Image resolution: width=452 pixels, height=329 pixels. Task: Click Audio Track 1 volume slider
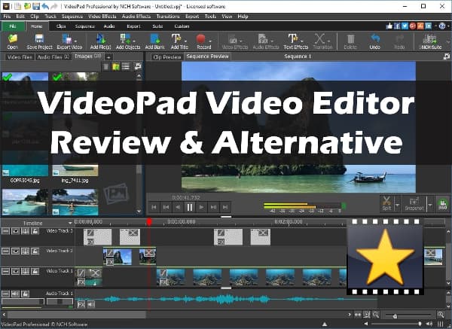23,302
